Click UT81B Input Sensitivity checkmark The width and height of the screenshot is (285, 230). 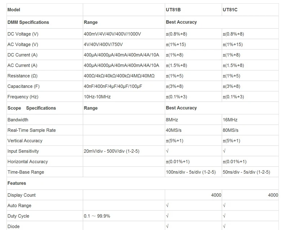coord(167,151)
